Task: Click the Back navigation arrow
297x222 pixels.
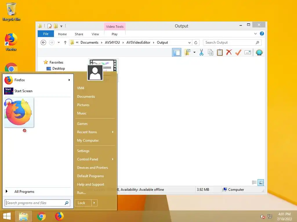Action: (44, 42)
